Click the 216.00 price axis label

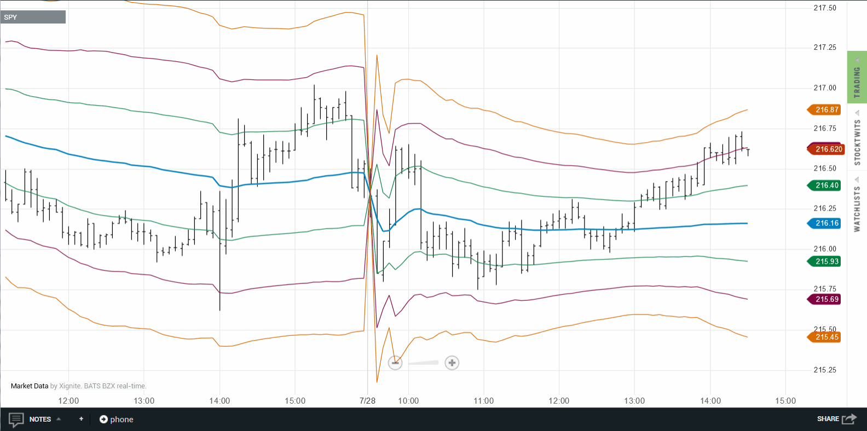(x=825, y=248)
